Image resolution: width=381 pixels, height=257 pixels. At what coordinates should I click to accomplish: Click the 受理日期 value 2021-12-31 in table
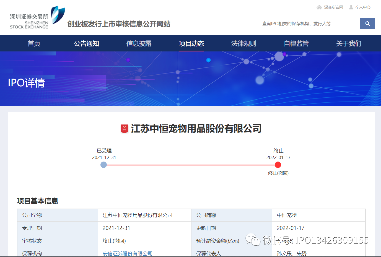(x=116, y=228)
